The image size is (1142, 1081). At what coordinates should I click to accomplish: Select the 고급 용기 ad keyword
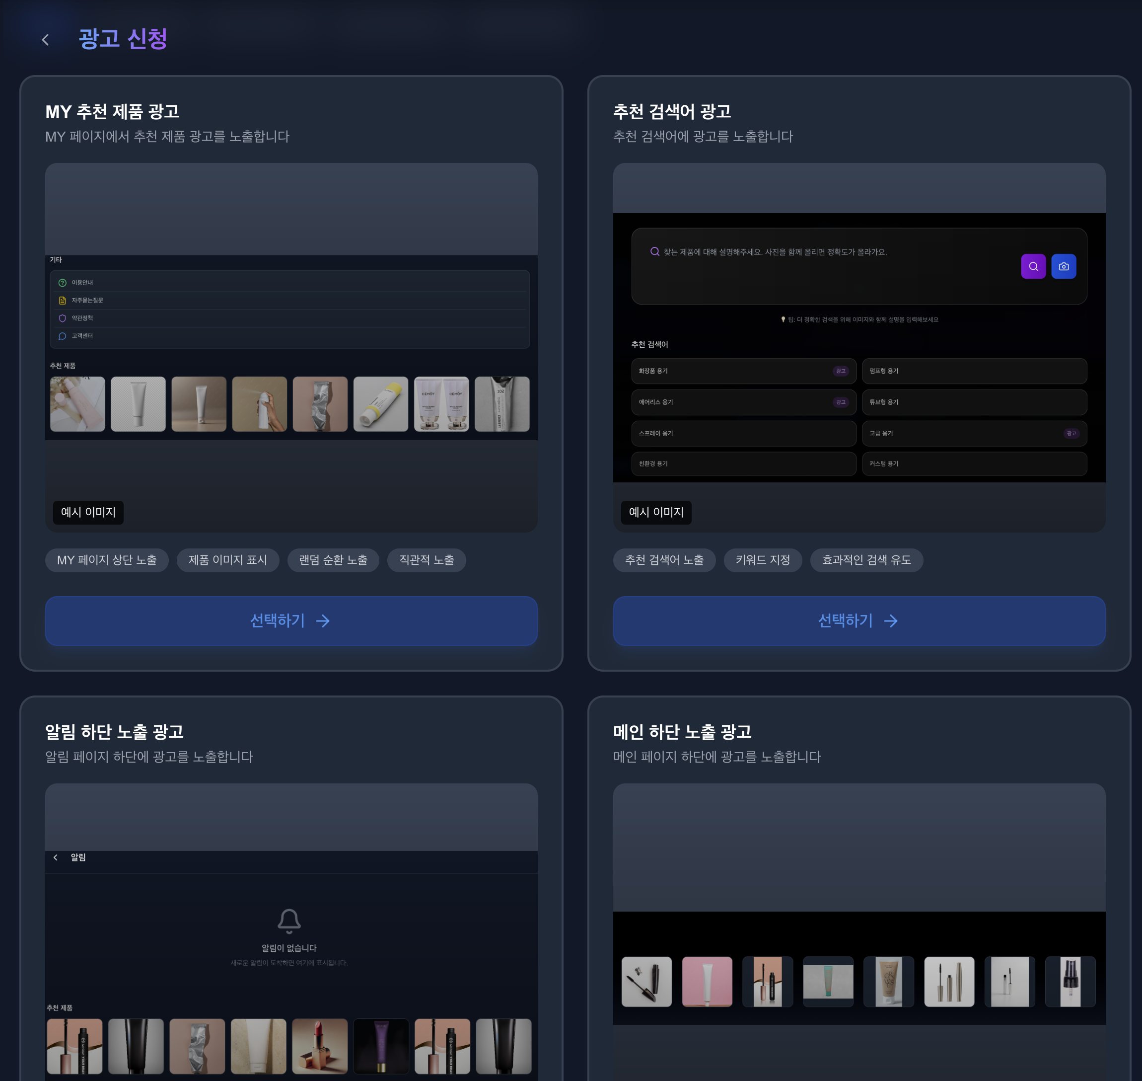[974, 433]
